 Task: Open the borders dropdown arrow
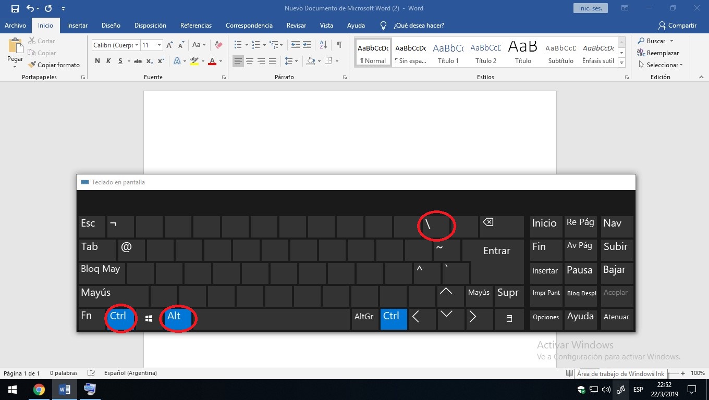(337, 61)
